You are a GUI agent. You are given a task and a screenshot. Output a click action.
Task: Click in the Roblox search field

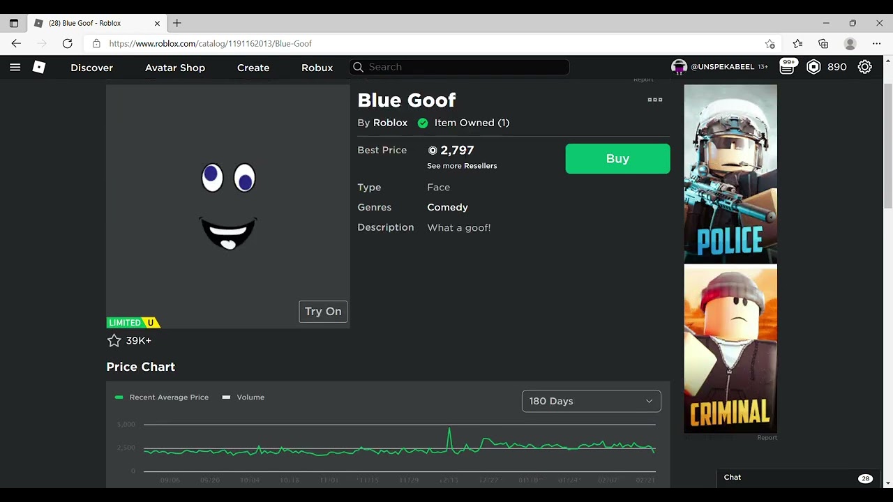[x=459, y=67]
